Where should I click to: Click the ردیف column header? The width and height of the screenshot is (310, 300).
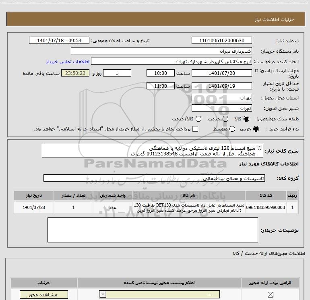click(x=292, y=195)
